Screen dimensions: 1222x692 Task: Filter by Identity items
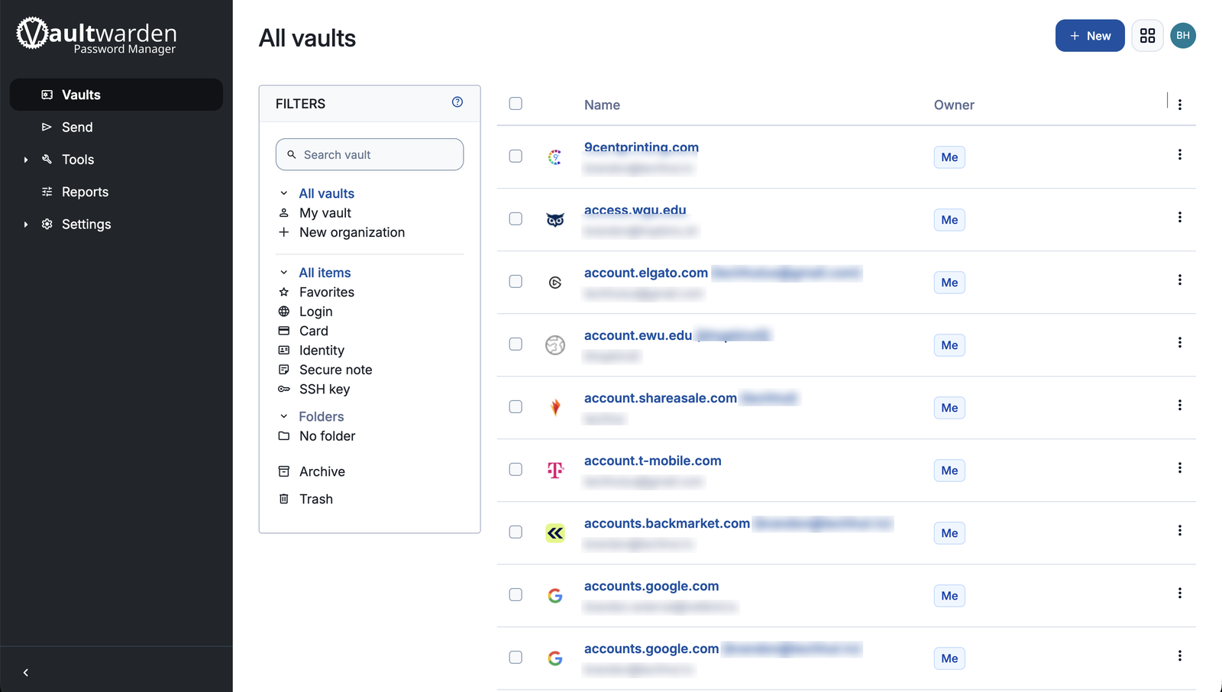click(x=322, y=351)
